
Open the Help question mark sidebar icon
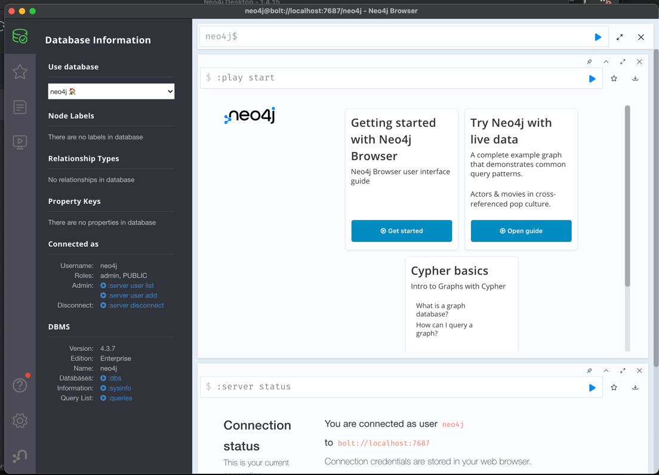point(20,385)
